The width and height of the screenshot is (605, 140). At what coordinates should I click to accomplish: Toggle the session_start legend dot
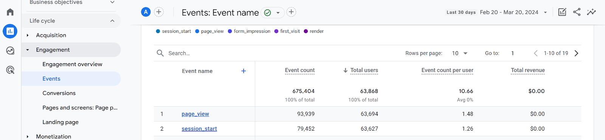[158, 31]
